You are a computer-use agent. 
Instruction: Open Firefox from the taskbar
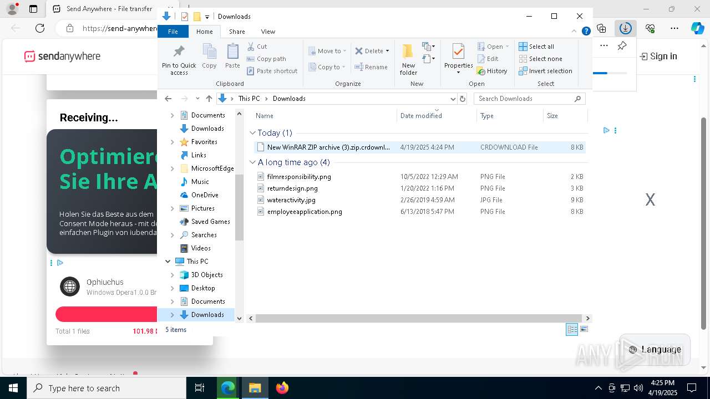282,388
